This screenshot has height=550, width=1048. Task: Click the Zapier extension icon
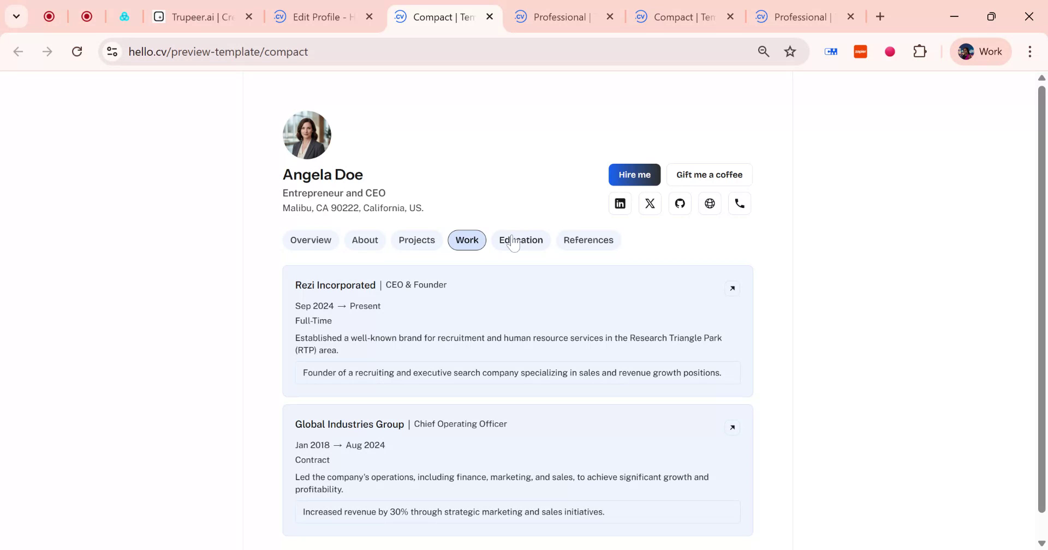[x=860, y=51]
